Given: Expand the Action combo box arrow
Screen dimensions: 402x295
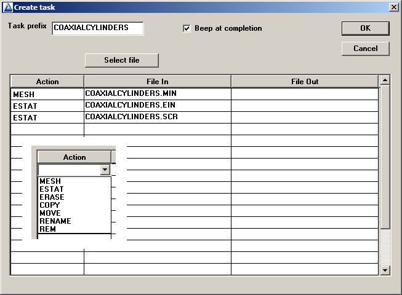Looking at the screenshot, I should point(105,170).
